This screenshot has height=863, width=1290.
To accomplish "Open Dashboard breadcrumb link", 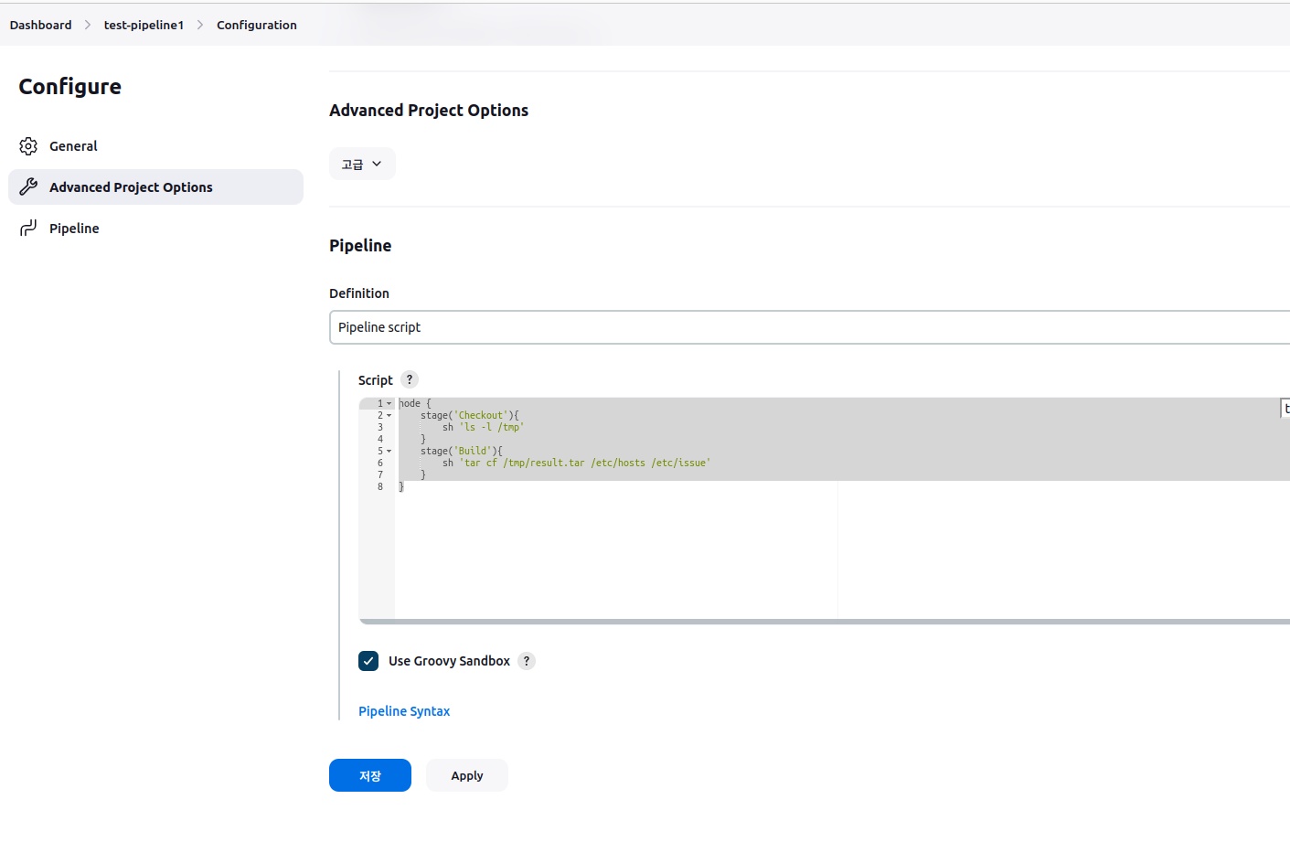I will point(40,25).
